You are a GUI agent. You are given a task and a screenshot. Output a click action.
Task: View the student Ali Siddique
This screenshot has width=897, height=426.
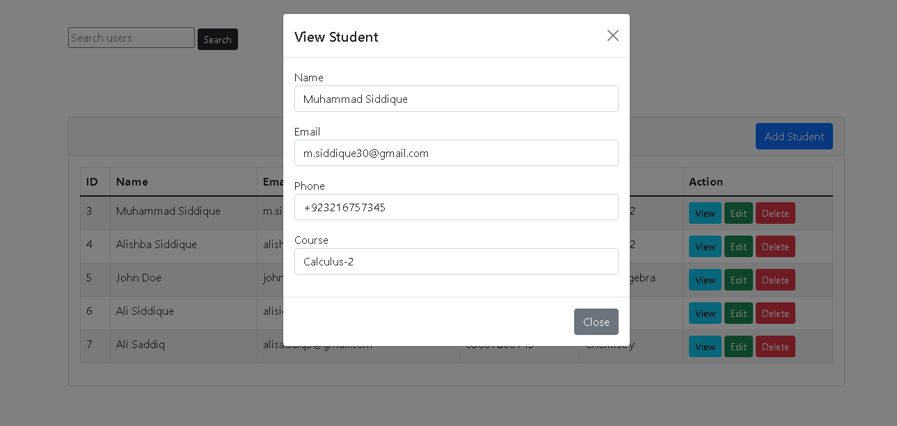(x=705, y=313)
